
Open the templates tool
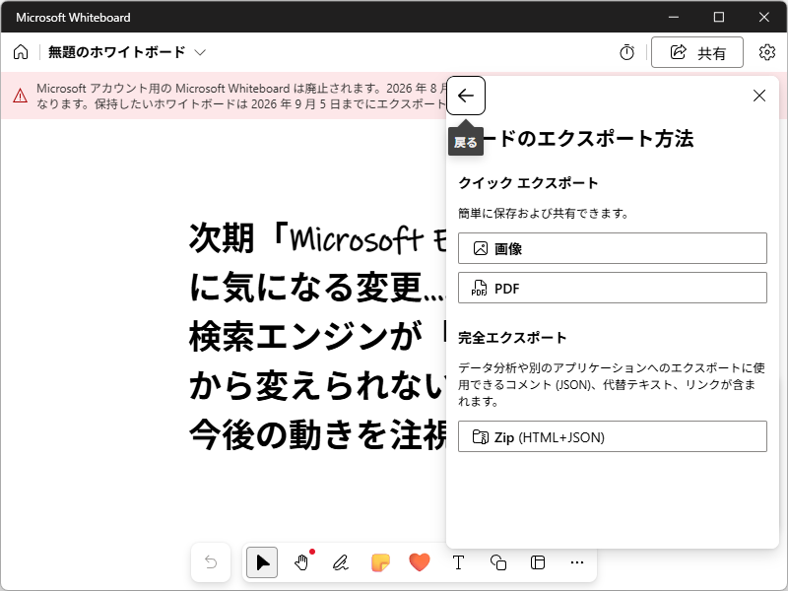[x=538, y=562]
